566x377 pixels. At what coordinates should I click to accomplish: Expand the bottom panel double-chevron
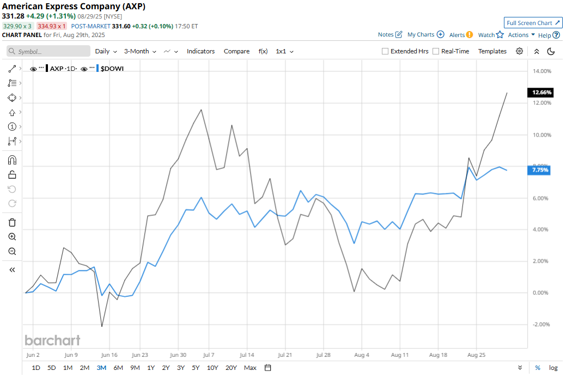click(x=520, y=368)
